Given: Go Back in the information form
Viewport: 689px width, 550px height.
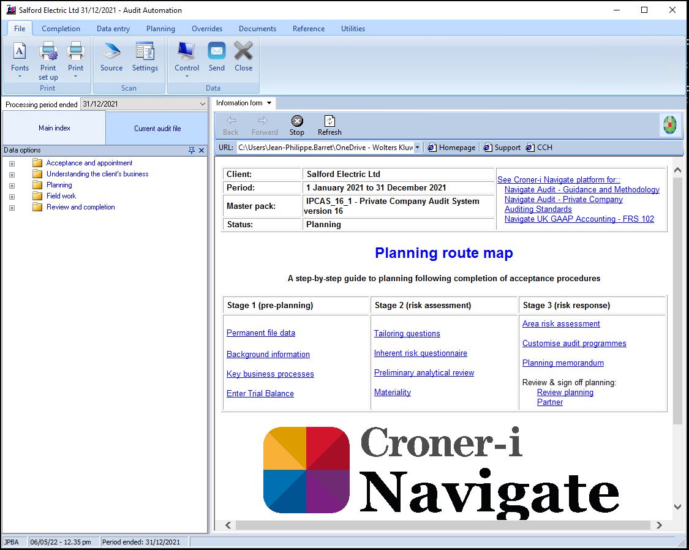Looking at the screenshot, I should (231, 126).
